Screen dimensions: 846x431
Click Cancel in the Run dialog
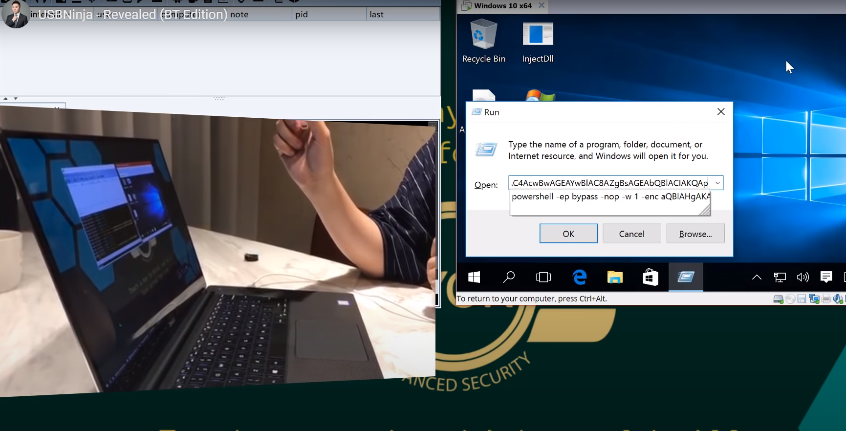(632, 234)
